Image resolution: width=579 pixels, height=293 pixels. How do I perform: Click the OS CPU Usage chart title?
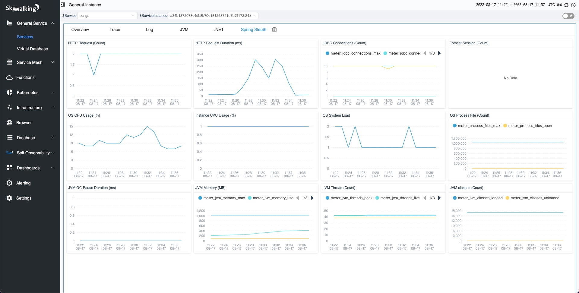(84, 115)
